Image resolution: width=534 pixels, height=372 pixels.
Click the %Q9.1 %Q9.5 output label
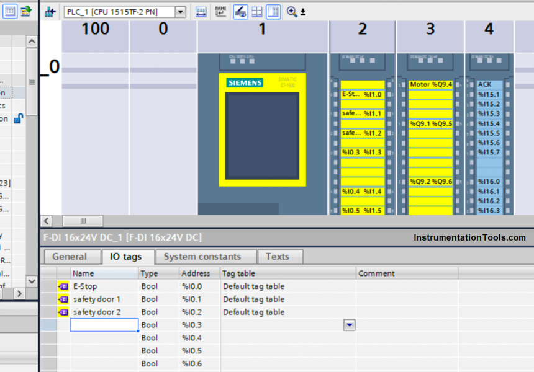tap(431, 124)
